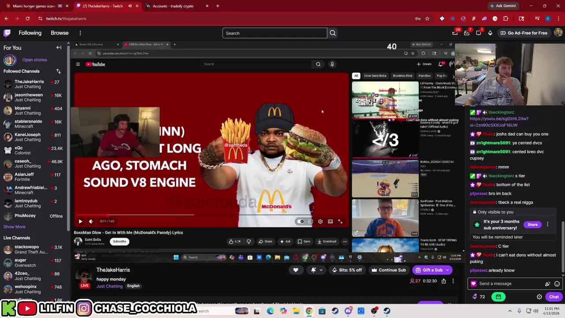Reload the Twitch page
The image size is (565, 318).
(x=27, y=19)
